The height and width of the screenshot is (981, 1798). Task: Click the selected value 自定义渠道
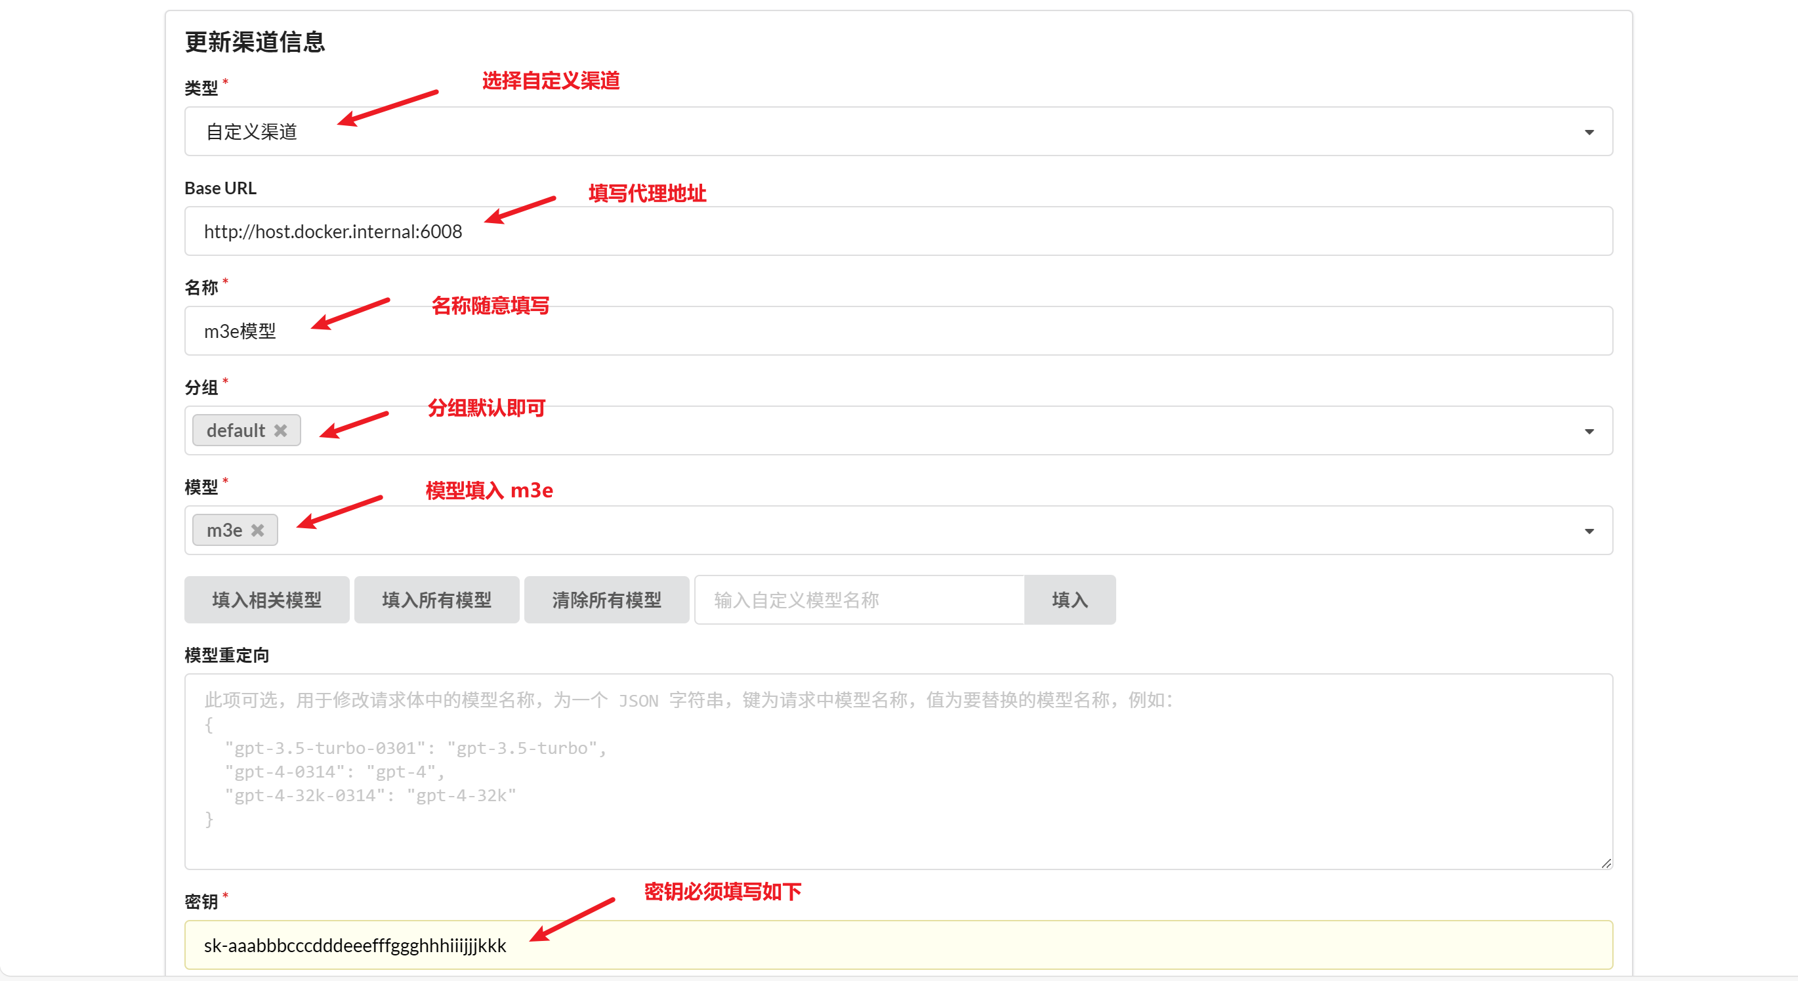[251, 132]
